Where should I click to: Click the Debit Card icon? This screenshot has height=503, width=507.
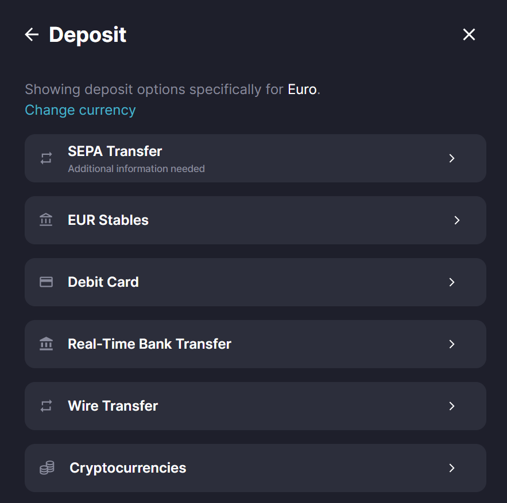[46, 282]
